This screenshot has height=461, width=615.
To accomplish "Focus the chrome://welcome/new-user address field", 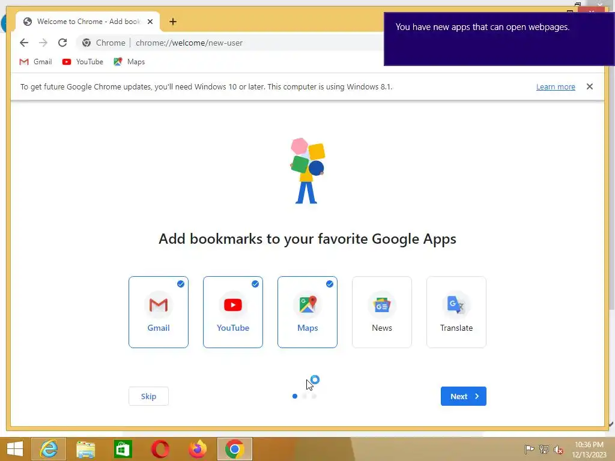I will (x=189, y=43).
